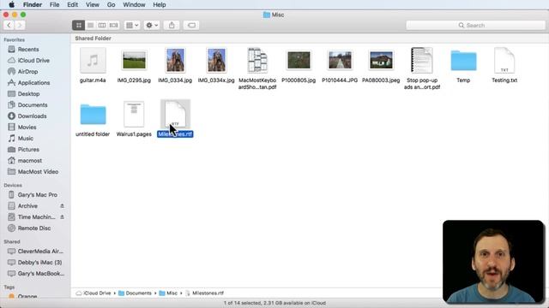Screen dimensions: 549x308
Task: Select the Stop pop-up ads PDF file
Action: 422,61
